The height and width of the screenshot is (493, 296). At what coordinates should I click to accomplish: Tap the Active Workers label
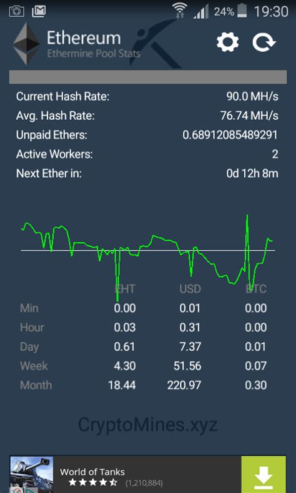54,154
